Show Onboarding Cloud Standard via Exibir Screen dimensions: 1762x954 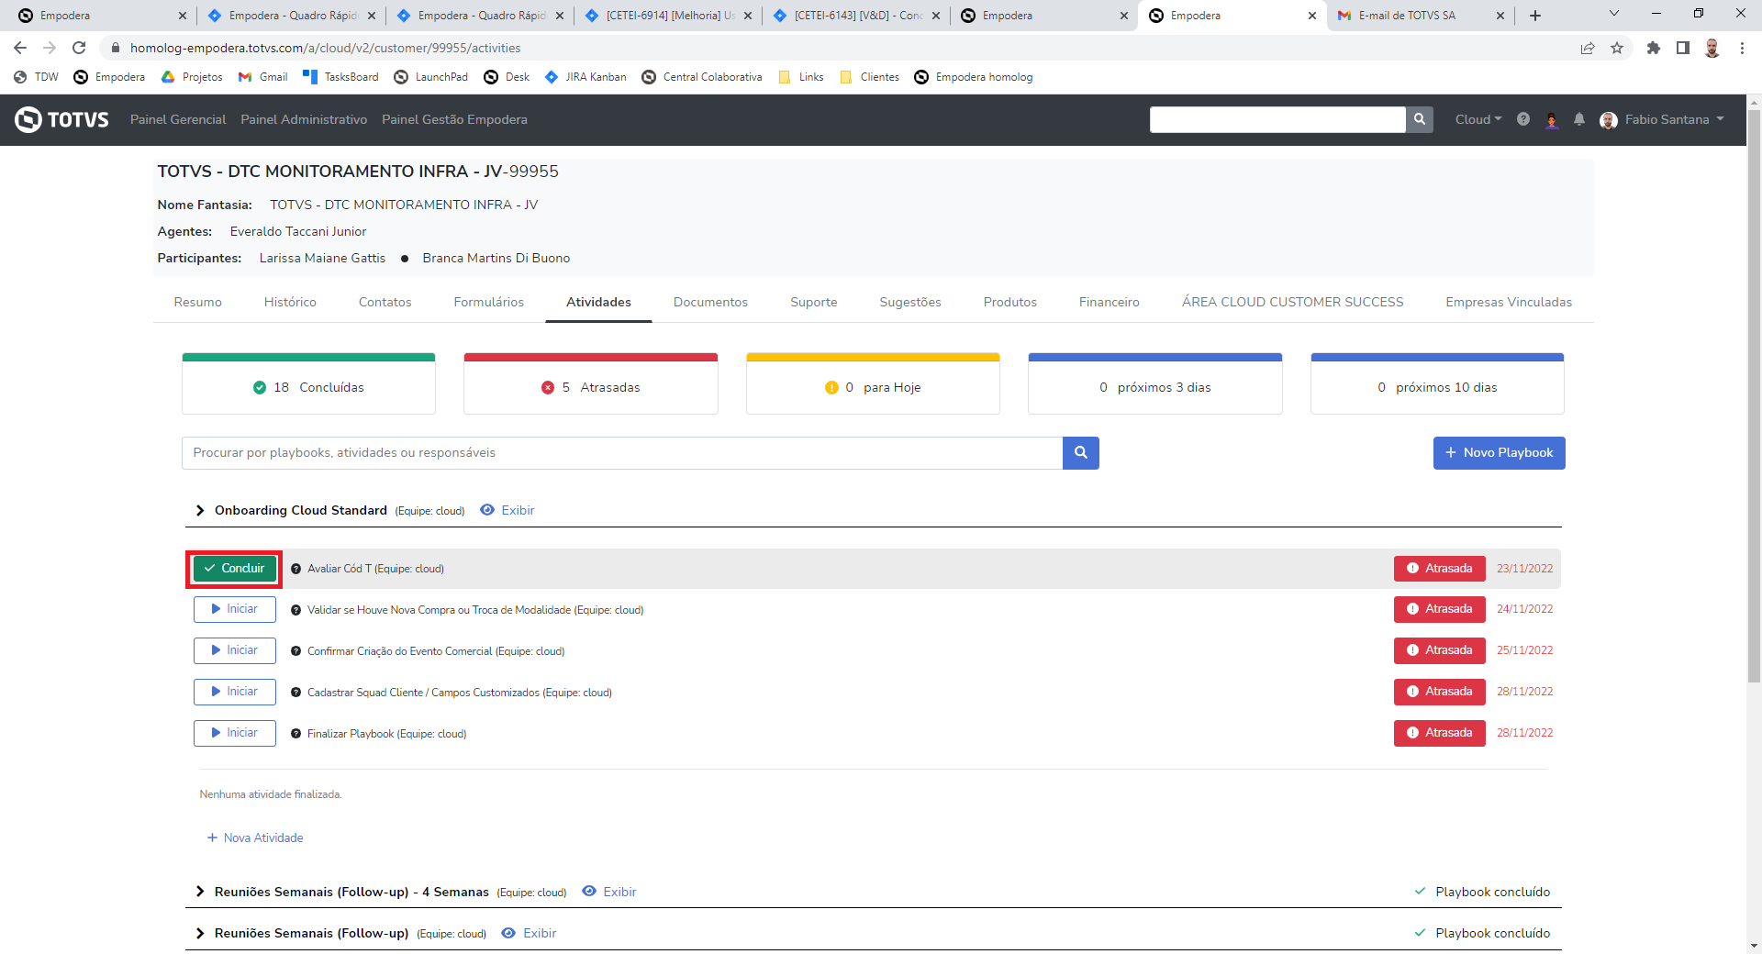coord(507,510)
